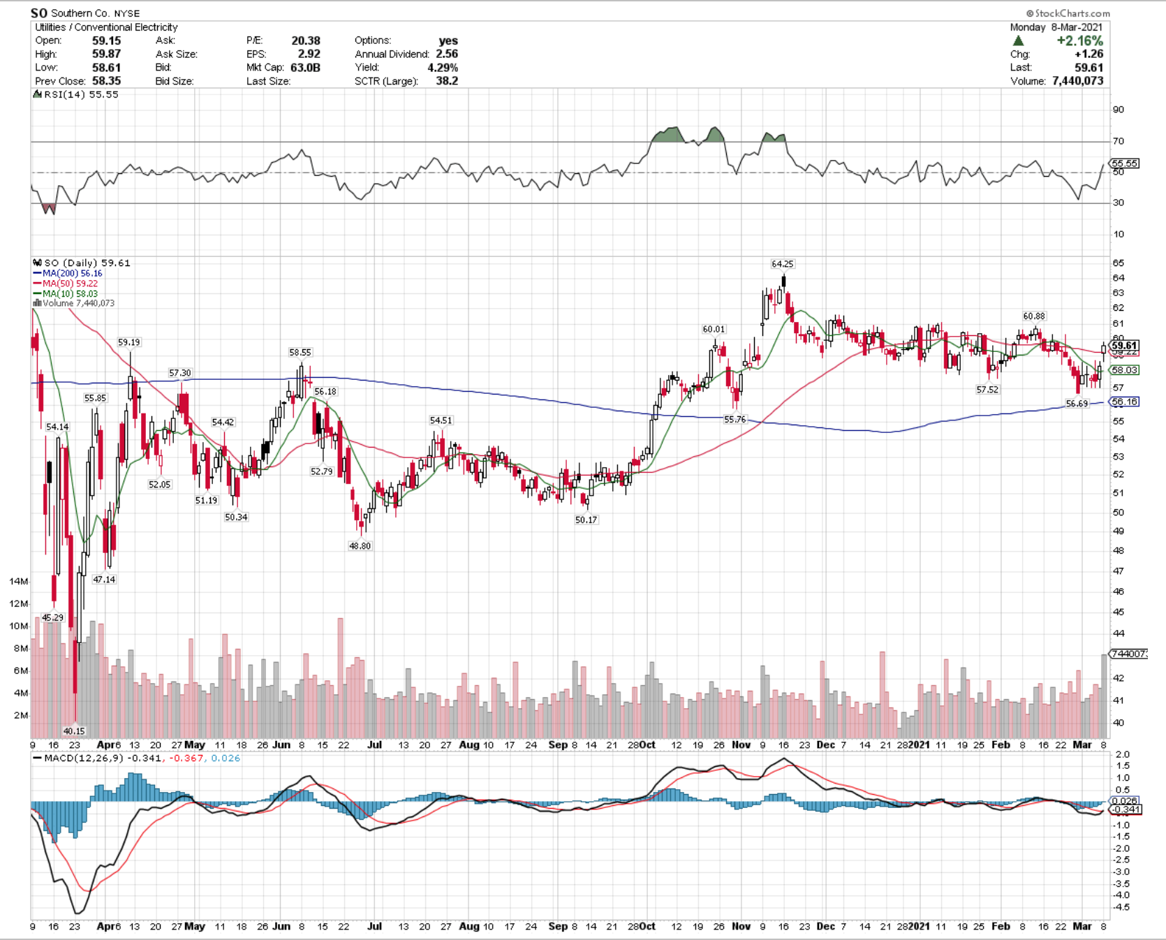Click the SCTR (Large) value 38.2
This screenshot has height=940, width=1166.
447,81
